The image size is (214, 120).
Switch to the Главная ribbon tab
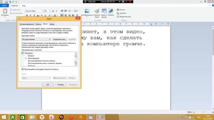pos(14,6)
